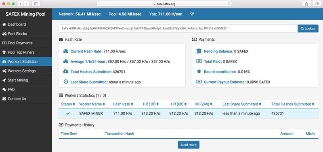Click Network 56.41 MH/sec stat
The height and width of the screenshot is (152, 323).
point(80,14)
